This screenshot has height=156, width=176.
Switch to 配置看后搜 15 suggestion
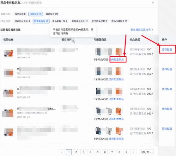coord(41,21)
